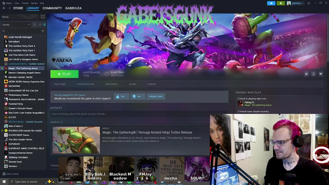Select Home in the library sidebar
The width and height of the screenshot is (329, 185).
coord(20,17)
